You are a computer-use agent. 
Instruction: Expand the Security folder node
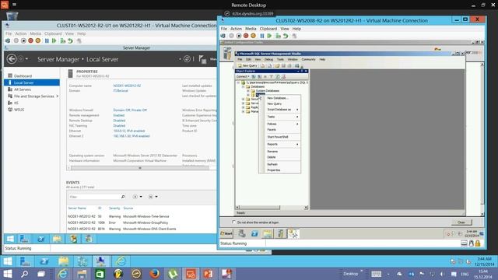(244, 99)
